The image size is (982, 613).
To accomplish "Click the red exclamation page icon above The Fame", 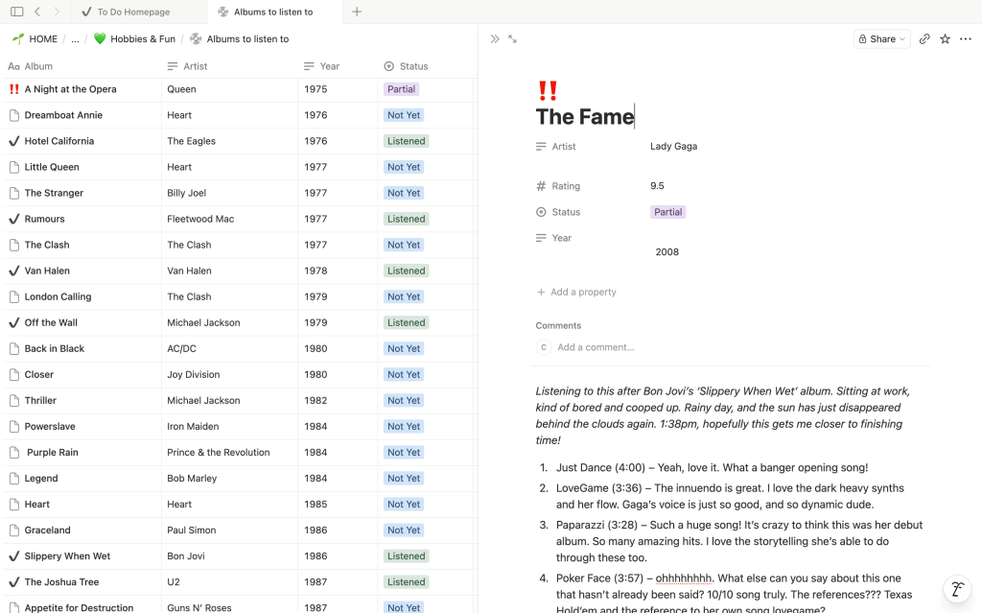I will (x=548, y=91).
